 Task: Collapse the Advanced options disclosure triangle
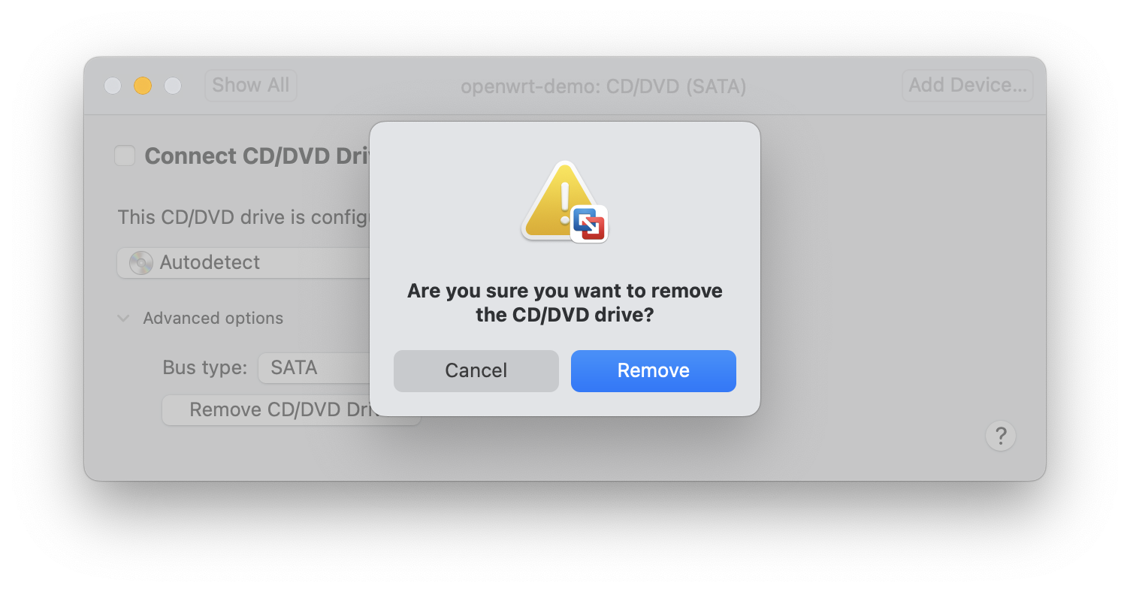tap(123, 319)
